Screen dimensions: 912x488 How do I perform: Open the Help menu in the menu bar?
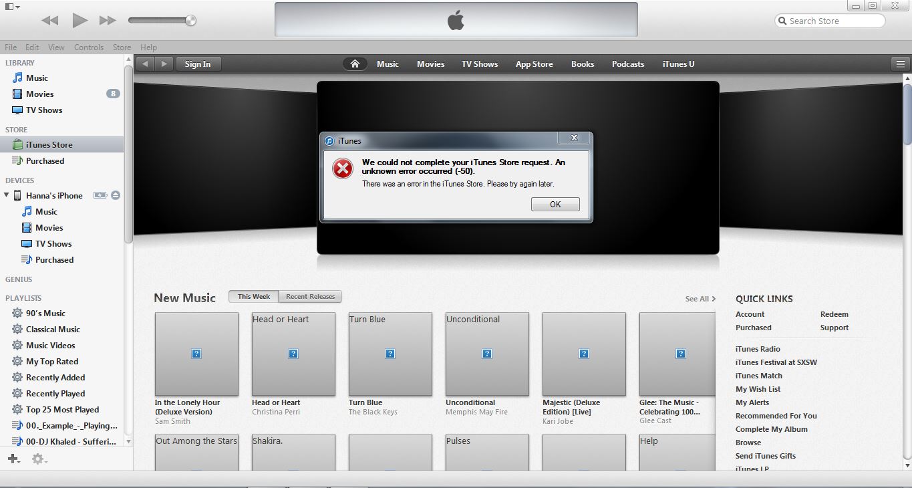coord(149,47)
